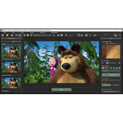This screenshot has height=123, width=123.
Task: Toggle the Point of interest eye icon
Action: pos(102,63)
